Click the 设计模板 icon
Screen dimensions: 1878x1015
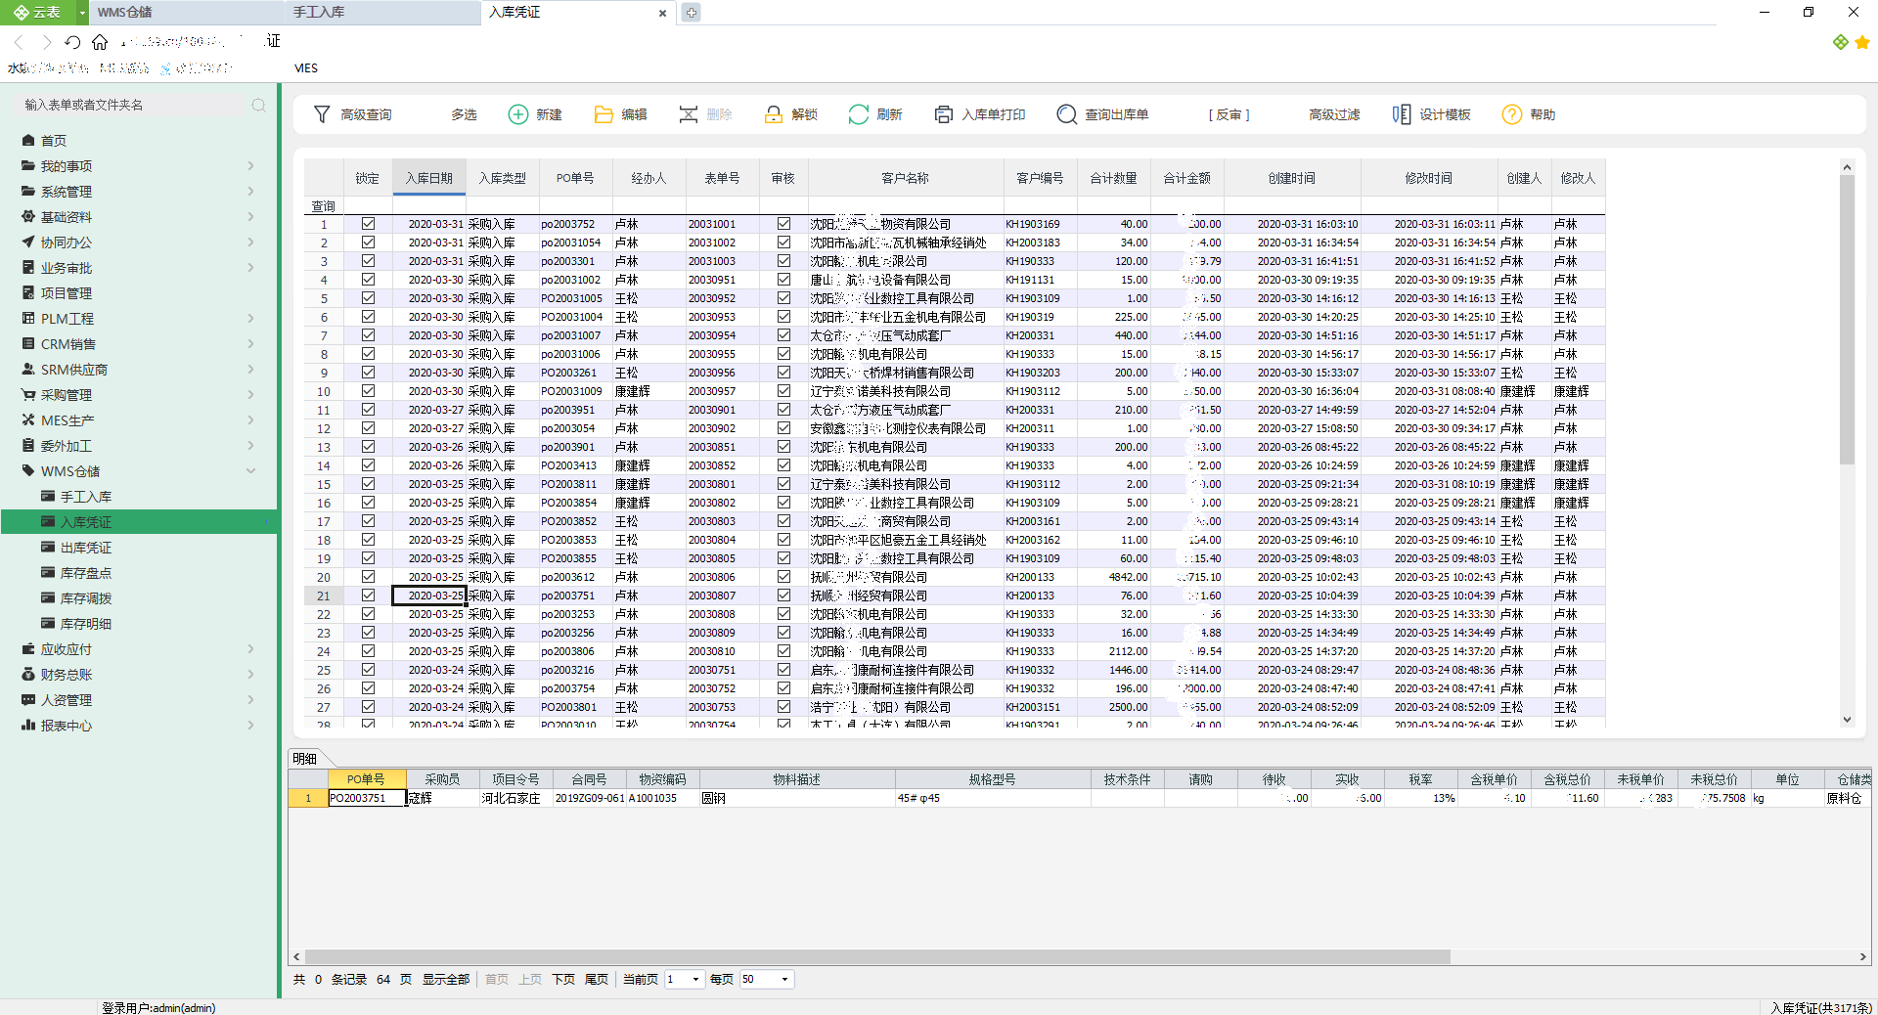coord(1402,114)
